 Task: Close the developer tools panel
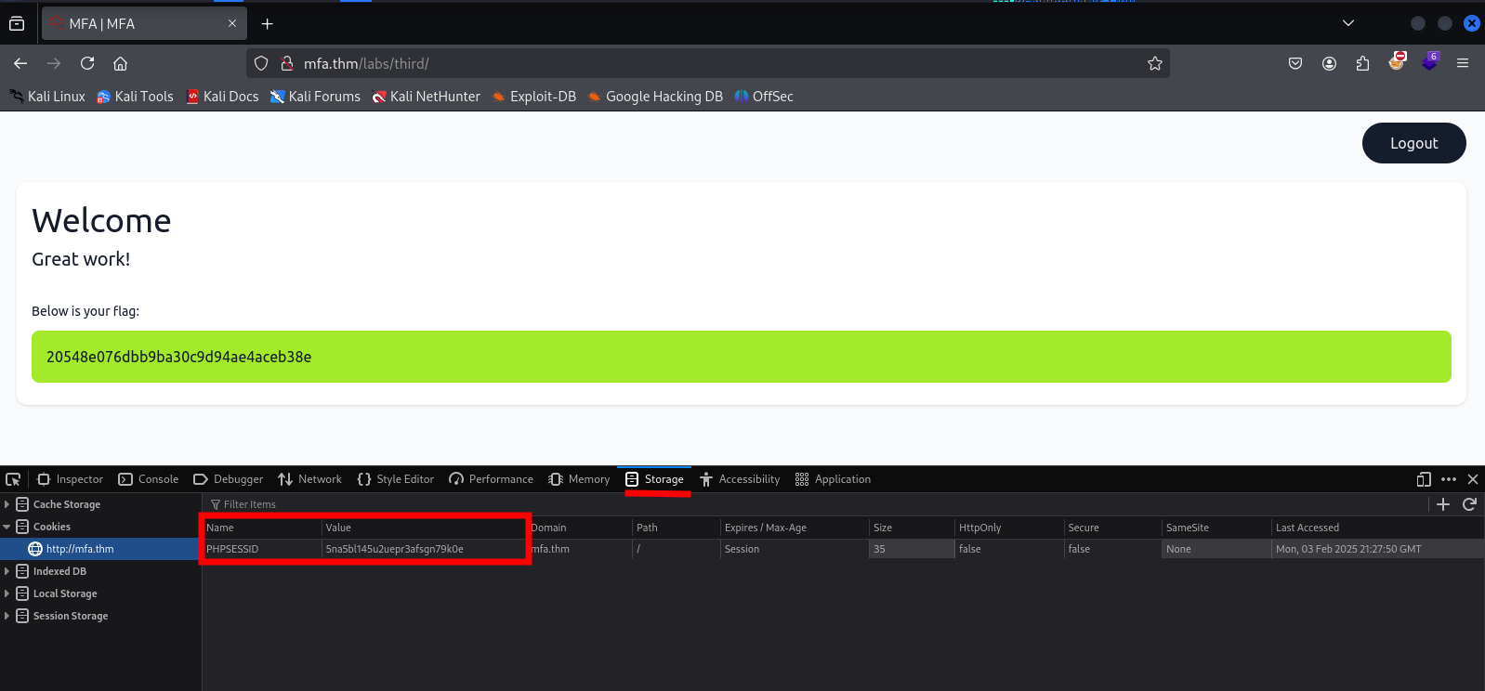click(x=1473, y=479)
